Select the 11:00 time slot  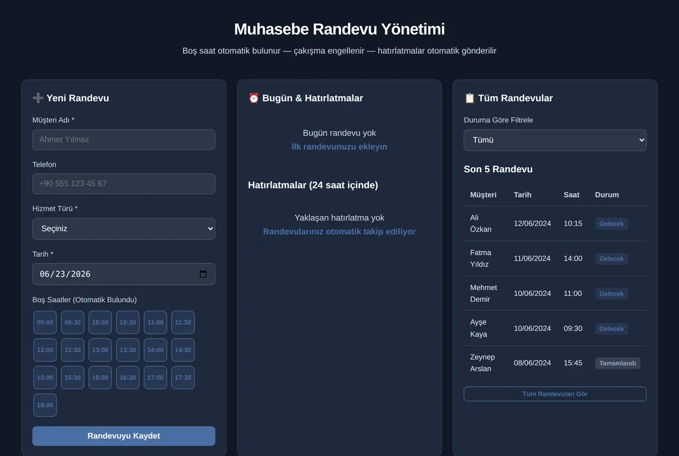156,322
